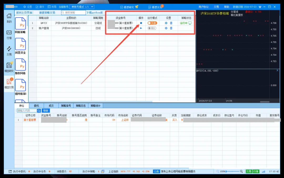Screen dimensions: 284x178
Task: Open the 交易 sidebar icon
Action: tap(9, 51)
